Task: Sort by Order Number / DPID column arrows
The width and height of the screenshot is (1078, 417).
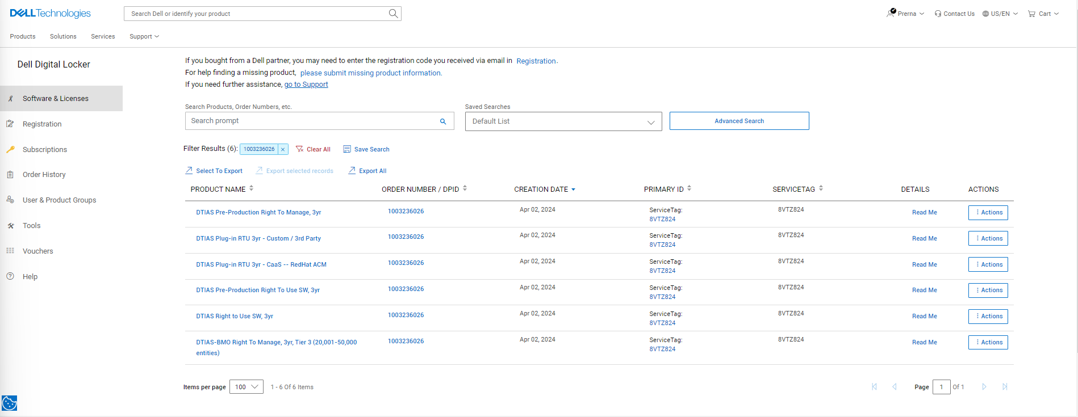Action: coord(465,188)
